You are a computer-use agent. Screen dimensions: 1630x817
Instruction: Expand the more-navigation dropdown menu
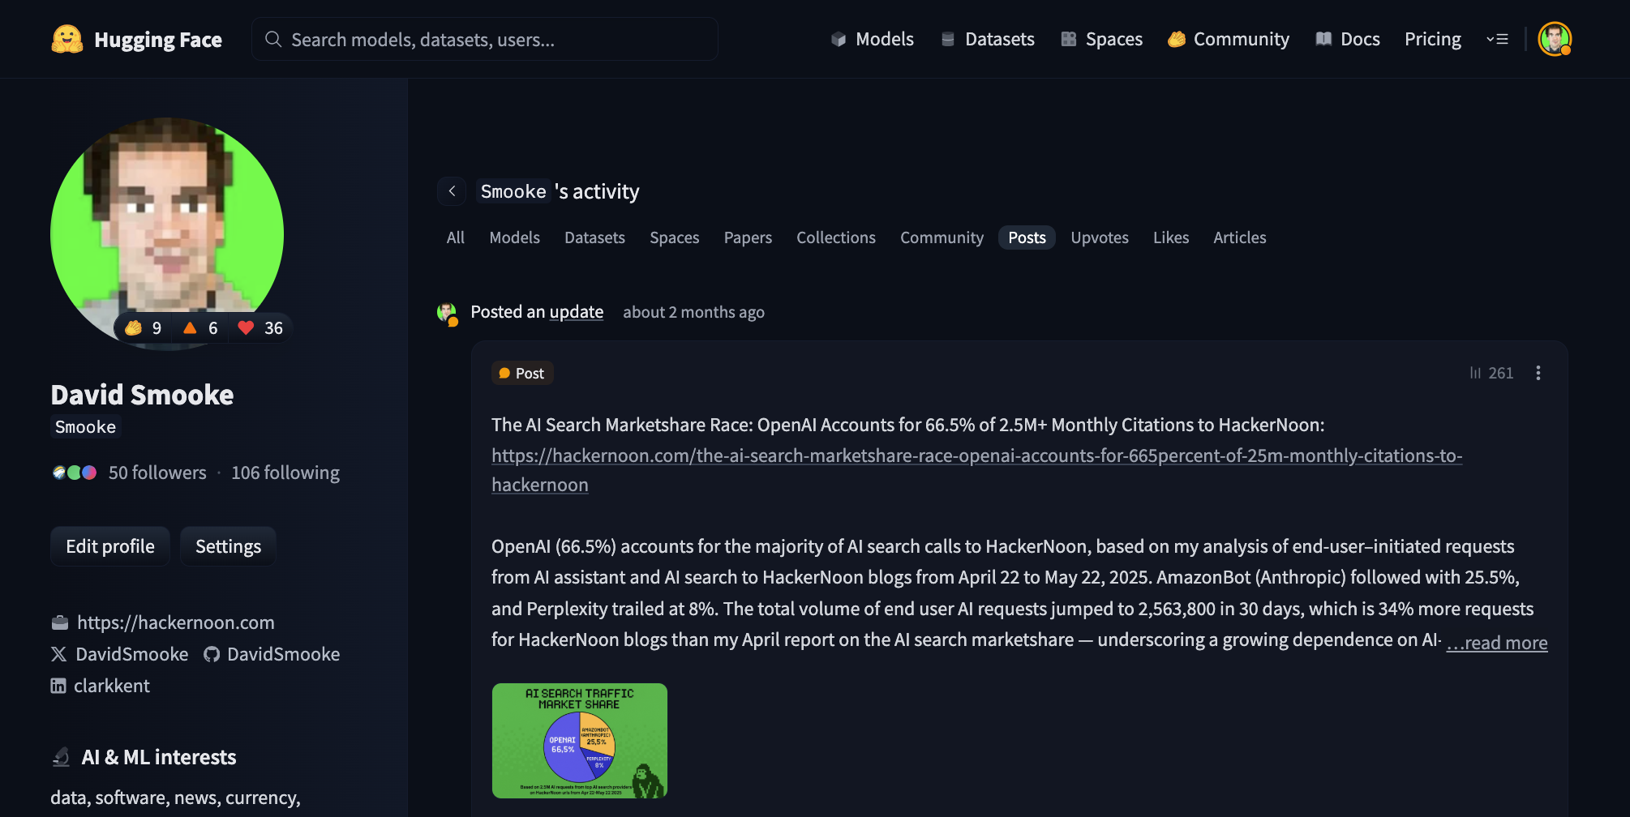click(x=1497, y=39)
